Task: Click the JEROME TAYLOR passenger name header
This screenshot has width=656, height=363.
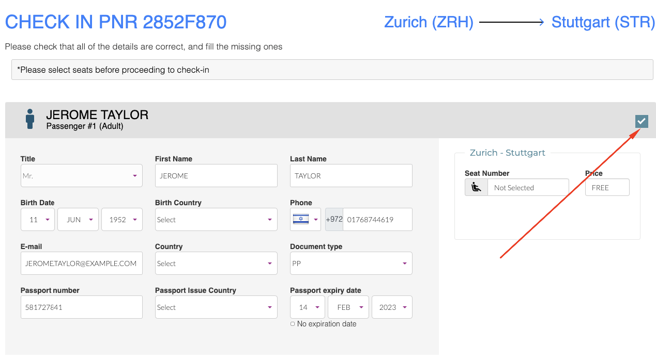Action: (97, 115)
